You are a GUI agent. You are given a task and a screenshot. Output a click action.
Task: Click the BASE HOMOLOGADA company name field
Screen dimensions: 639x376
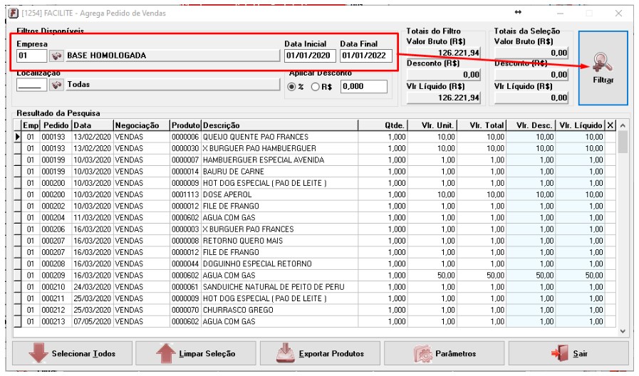pos(172,56)
